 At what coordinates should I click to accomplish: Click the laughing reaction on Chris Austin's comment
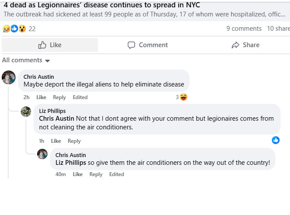(x=183, y=97)
